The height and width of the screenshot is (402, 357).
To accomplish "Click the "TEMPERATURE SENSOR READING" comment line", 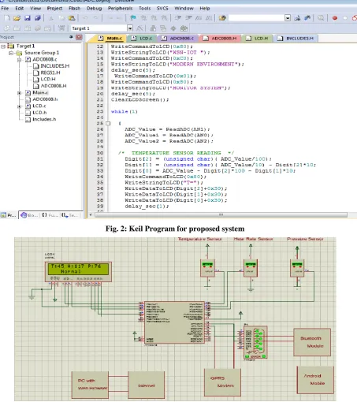I will [x=176, y=153].
